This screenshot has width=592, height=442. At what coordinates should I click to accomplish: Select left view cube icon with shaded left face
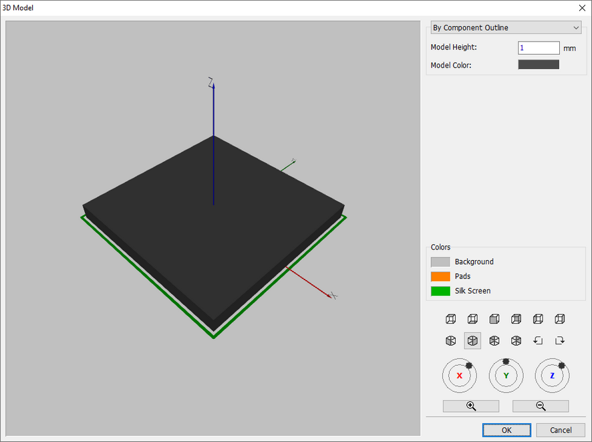pyautogui.click(x=538, y=319)
